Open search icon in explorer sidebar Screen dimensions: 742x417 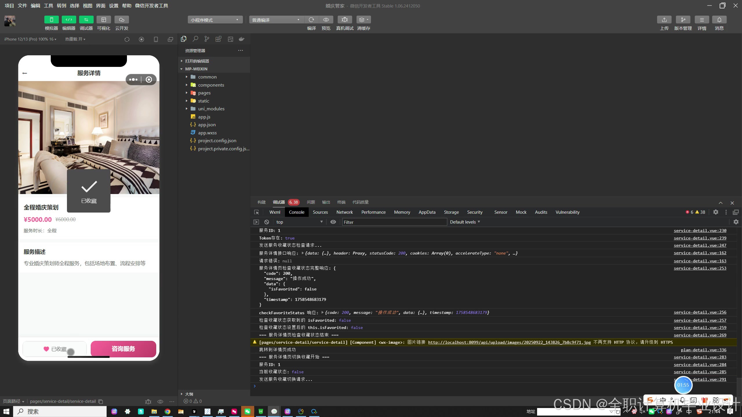195,39
